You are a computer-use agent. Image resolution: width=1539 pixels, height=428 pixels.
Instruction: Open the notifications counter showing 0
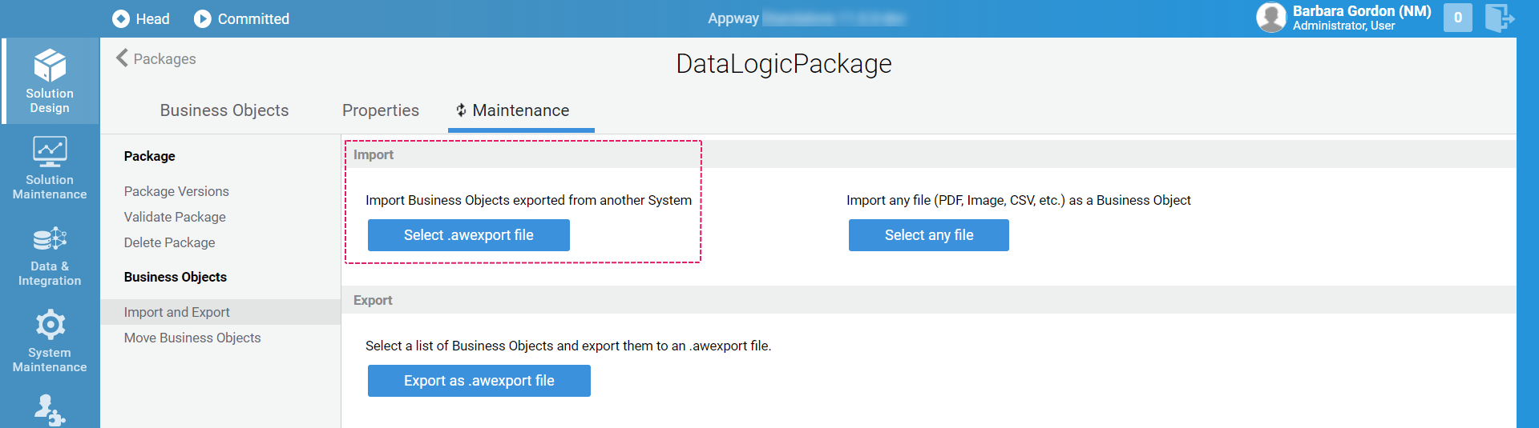[1458, 18]
